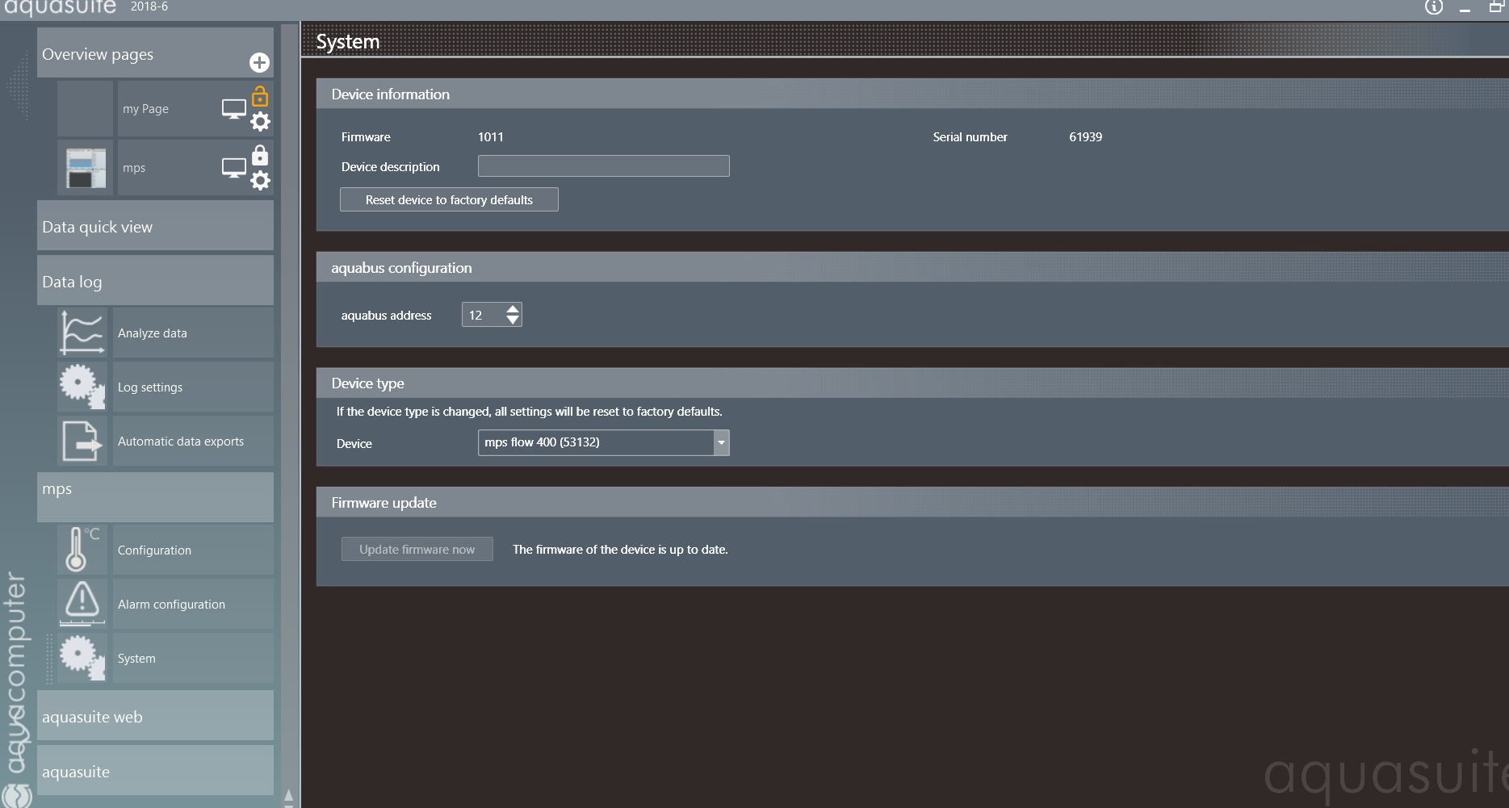This screenshot has height=808, width=1509.
Task: Click Reset device to factory defaults
Action: pos(449,199)
